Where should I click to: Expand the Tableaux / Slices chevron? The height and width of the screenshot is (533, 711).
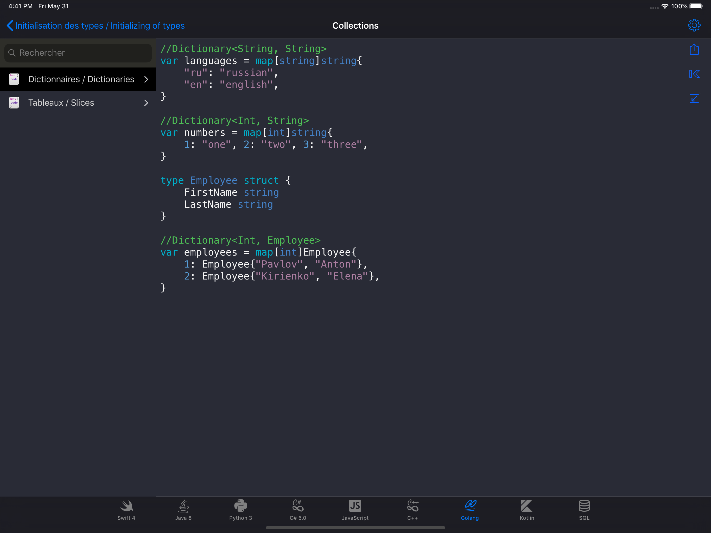(146, 103)
